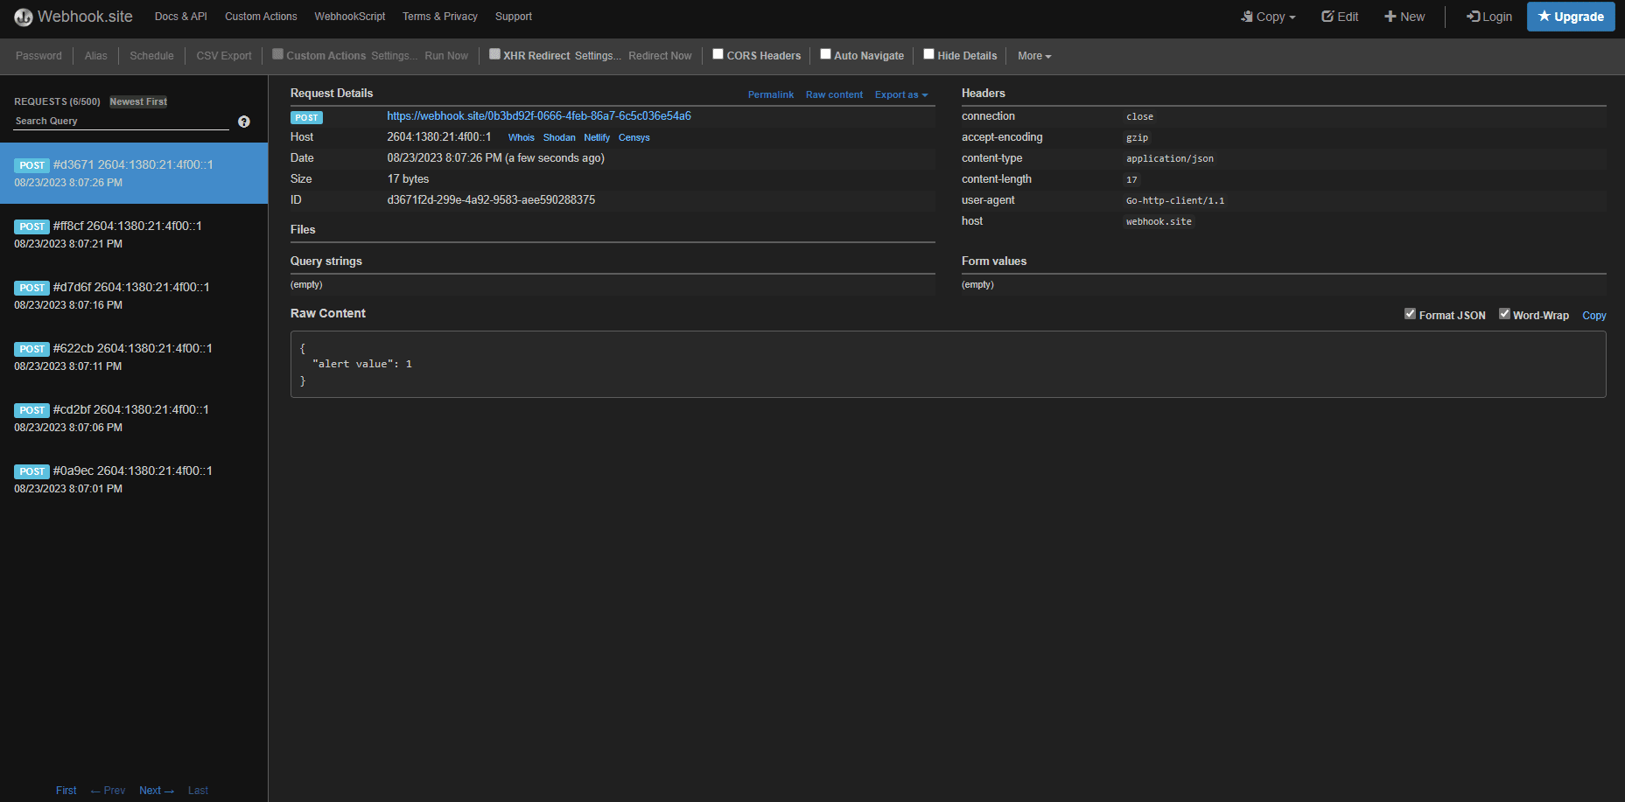Enable the XHR Redirect checkbox
Screen dimensions: 1625x802
click(x=494, y=54)
